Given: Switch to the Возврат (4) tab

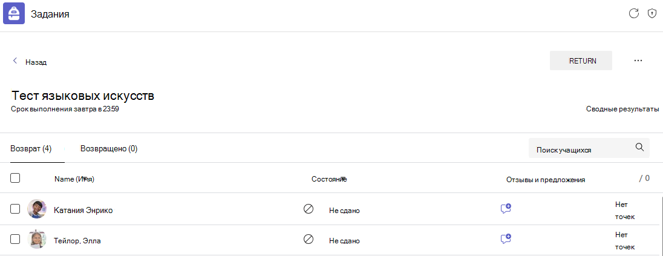Looking at the screenshot, I should pyautogui.click(x=31, y=149).
